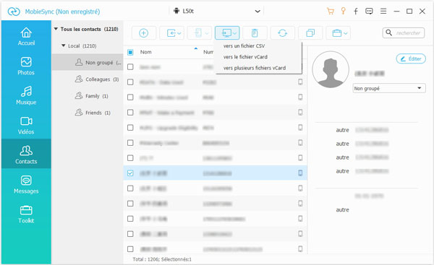Check the fourth contact row checkbox

point(130,113)
